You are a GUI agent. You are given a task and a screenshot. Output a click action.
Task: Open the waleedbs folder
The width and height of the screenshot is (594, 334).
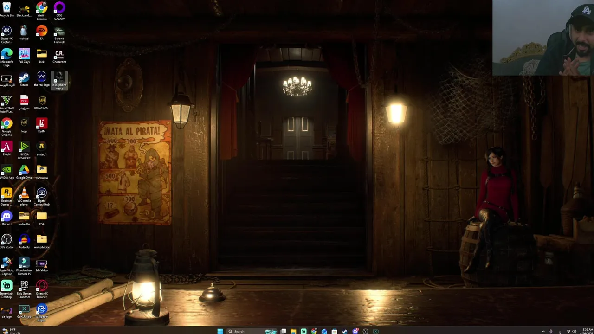pyautogui.click(x=24, y=218)
